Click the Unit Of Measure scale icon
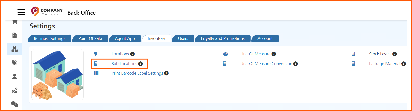This screenshot has width=412, height=111. (226, 54)
